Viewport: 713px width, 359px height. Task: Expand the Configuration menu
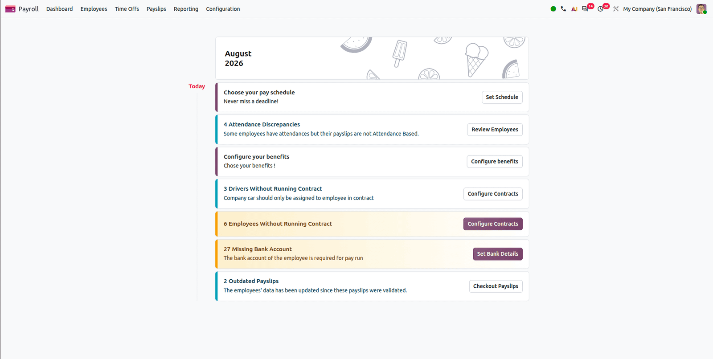223,9
